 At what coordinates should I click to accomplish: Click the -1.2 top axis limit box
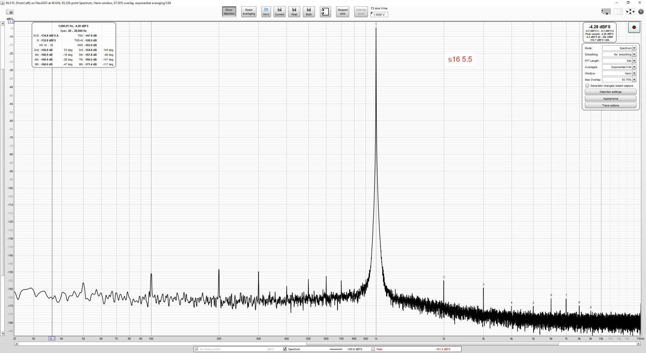click(x=11, y=22)
